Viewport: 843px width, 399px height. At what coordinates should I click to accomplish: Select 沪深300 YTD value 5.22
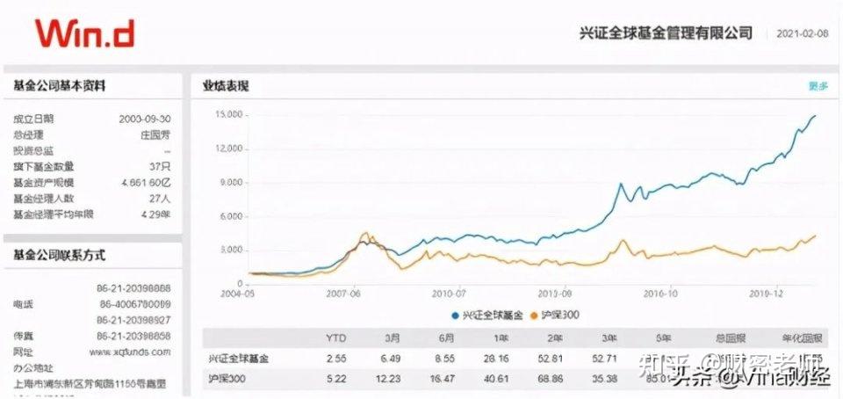[x=336, y=379]
